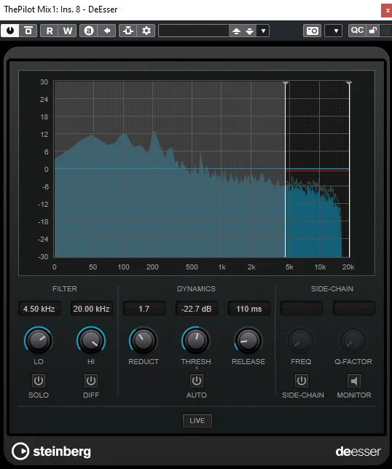This screenshot has width=392, height=469.
Task: Click the threshold value -22.7 dB
Action: (x=196, y=309)
